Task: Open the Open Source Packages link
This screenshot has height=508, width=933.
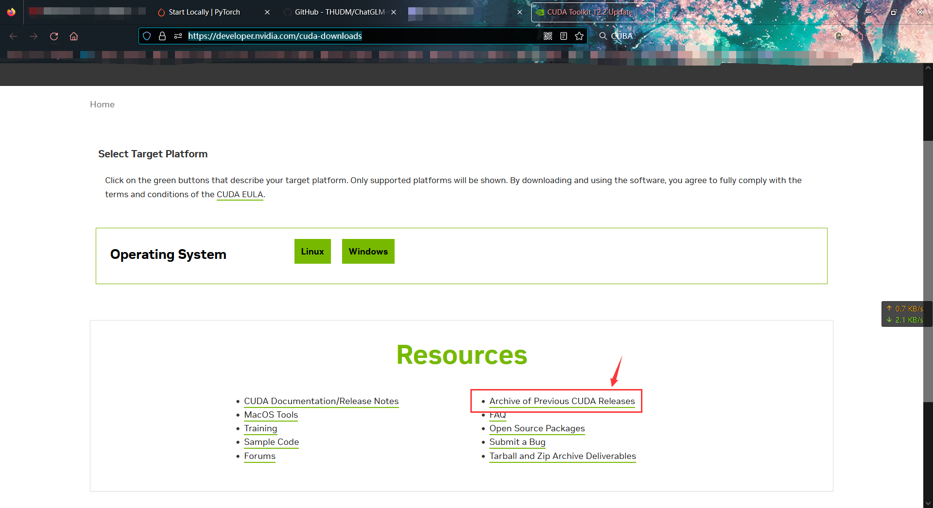Action: coord(537,428)
